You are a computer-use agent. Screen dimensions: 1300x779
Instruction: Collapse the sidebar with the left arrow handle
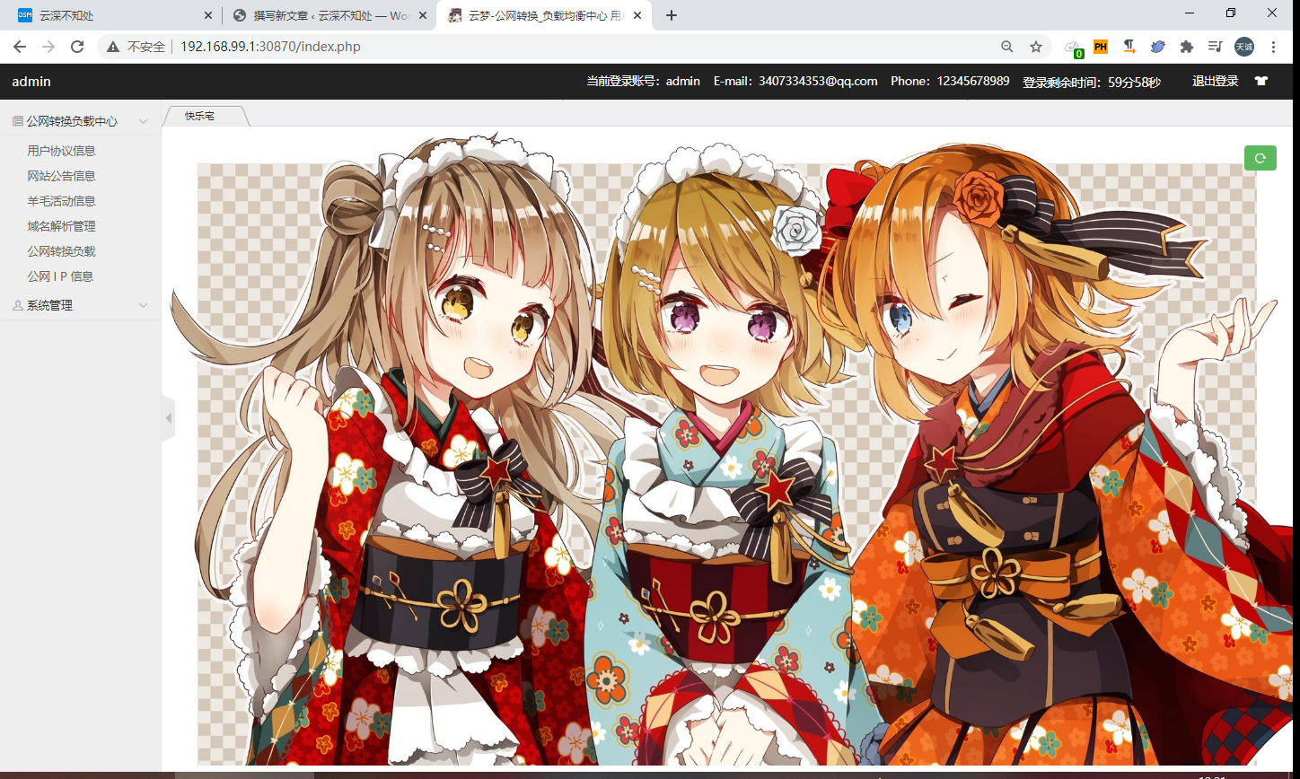click(x=168, y=418)
